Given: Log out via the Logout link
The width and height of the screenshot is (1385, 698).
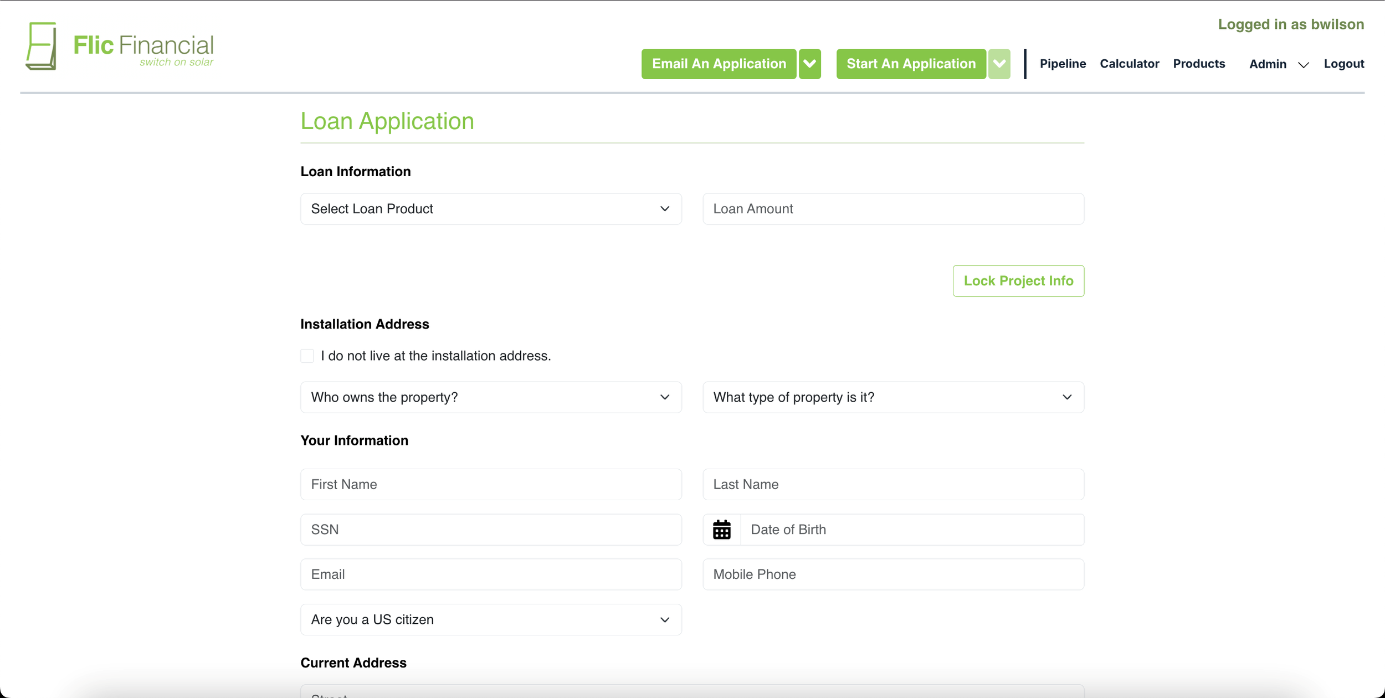Looking at the screenshot, I should point(1343,64).
